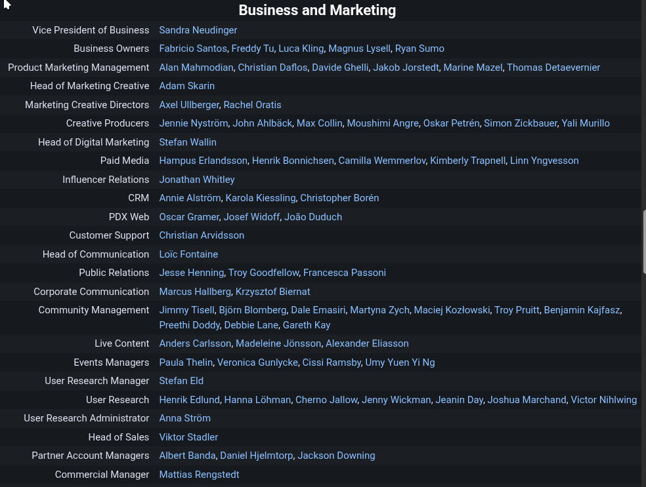Click Björn Blomberg link
This screenshot has width=646, height=487.
253,311
